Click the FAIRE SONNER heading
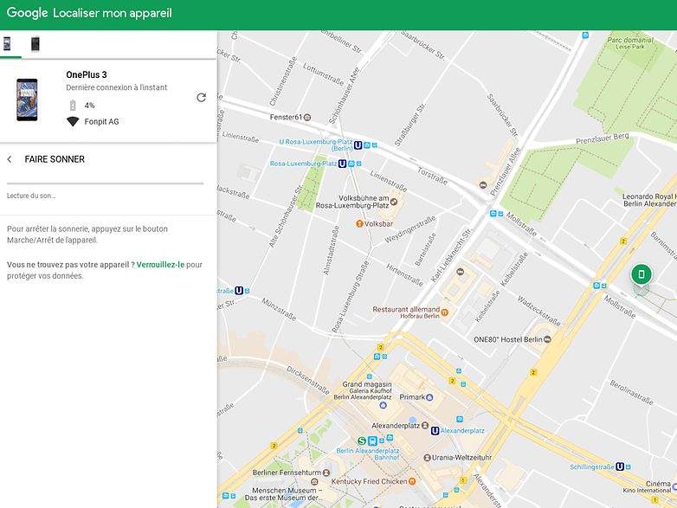This screenshot has height=508, width=677. [x=55, y=159]
